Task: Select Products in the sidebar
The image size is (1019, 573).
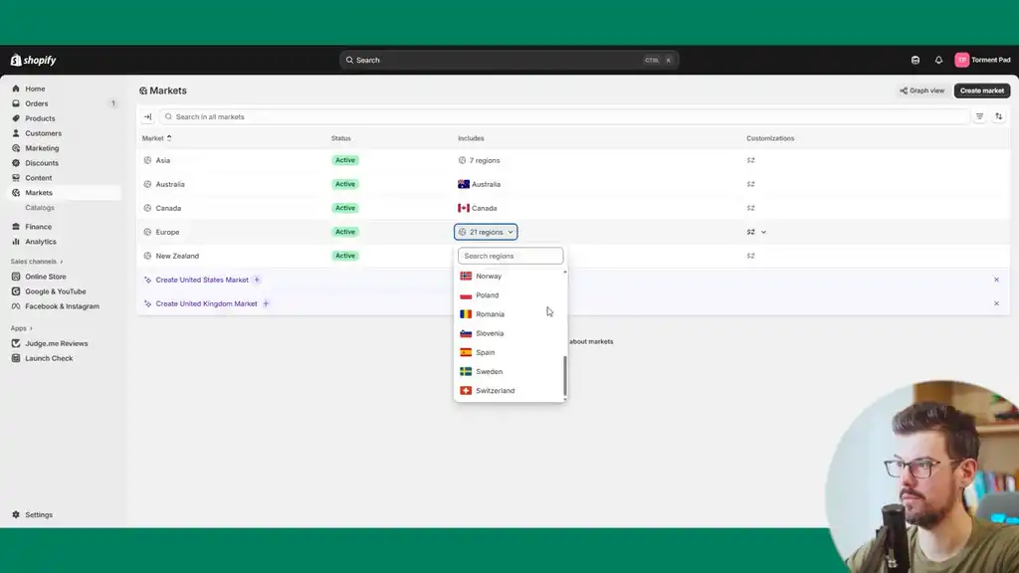Action: click(x=39, y=118)
